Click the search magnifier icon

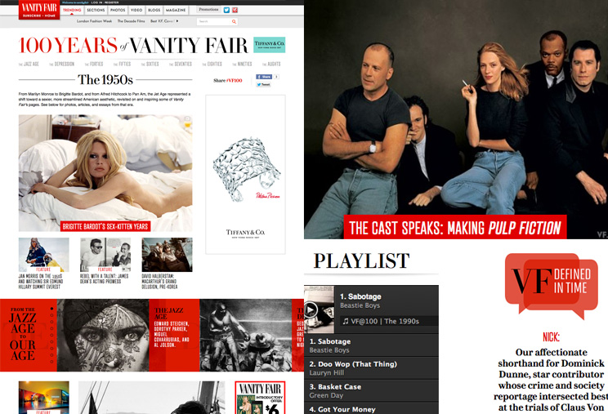[x=234, y=22]
